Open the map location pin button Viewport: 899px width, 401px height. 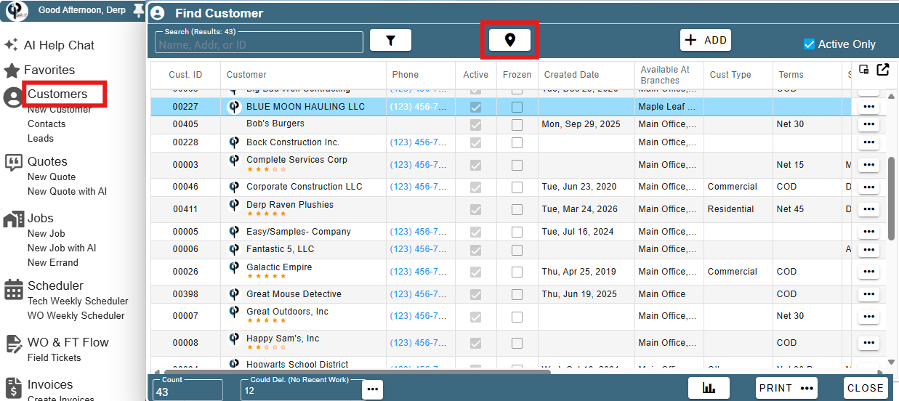point(509,40)
